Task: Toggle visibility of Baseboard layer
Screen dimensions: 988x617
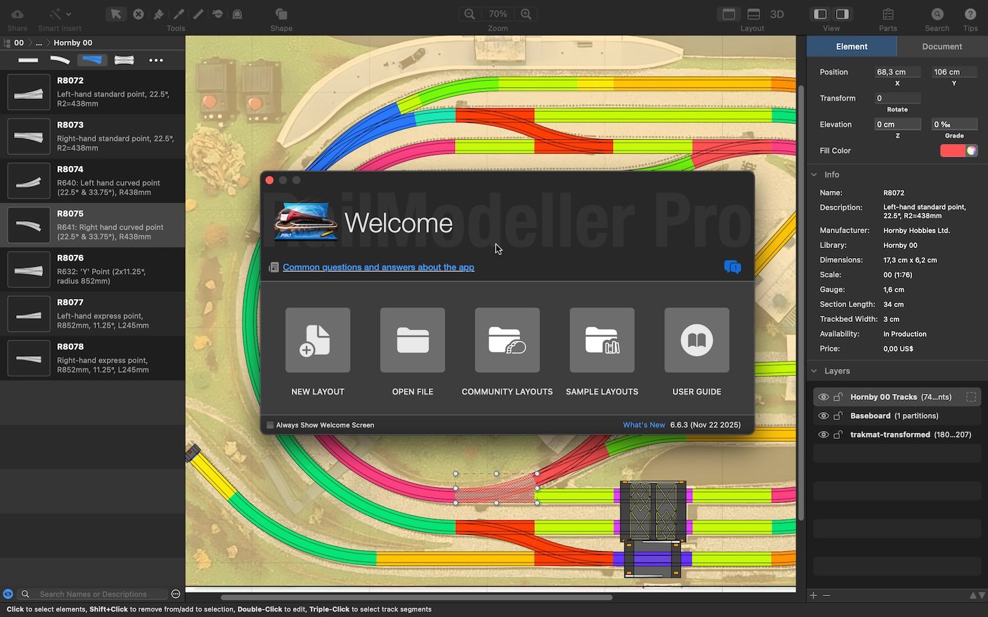Action: coord(823,416)
